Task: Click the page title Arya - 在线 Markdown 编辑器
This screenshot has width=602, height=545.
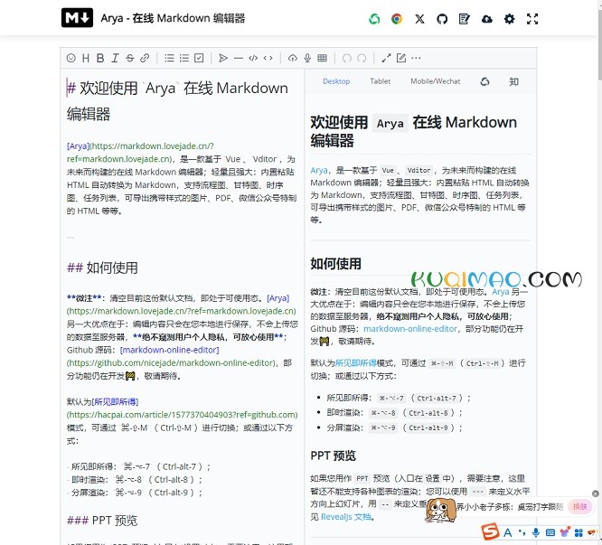Action: coord(173,18)
